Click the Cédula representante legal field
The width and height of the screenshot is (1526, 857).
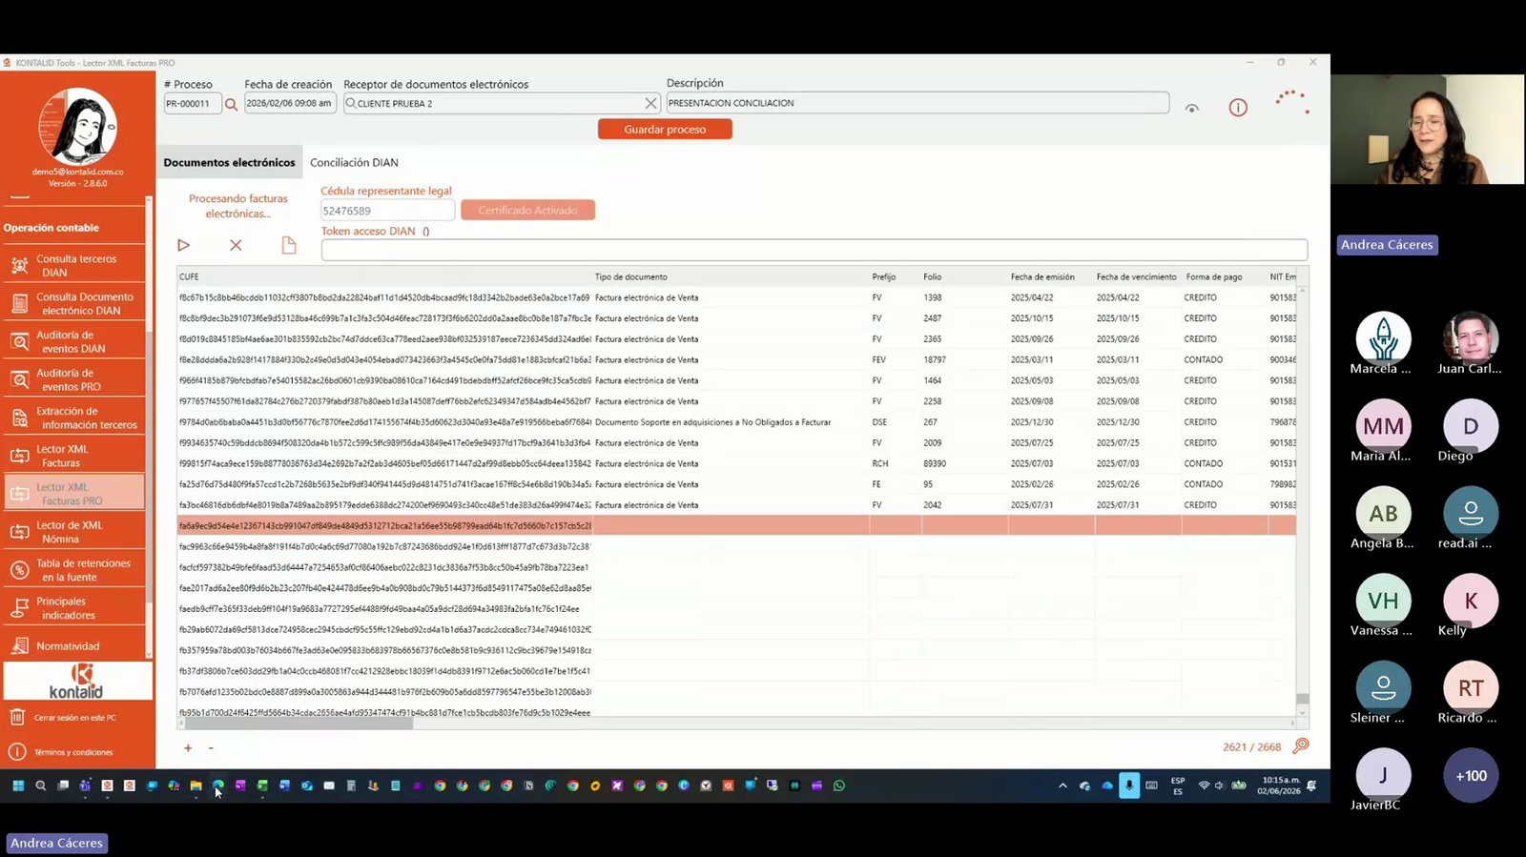tap(387, 211)
